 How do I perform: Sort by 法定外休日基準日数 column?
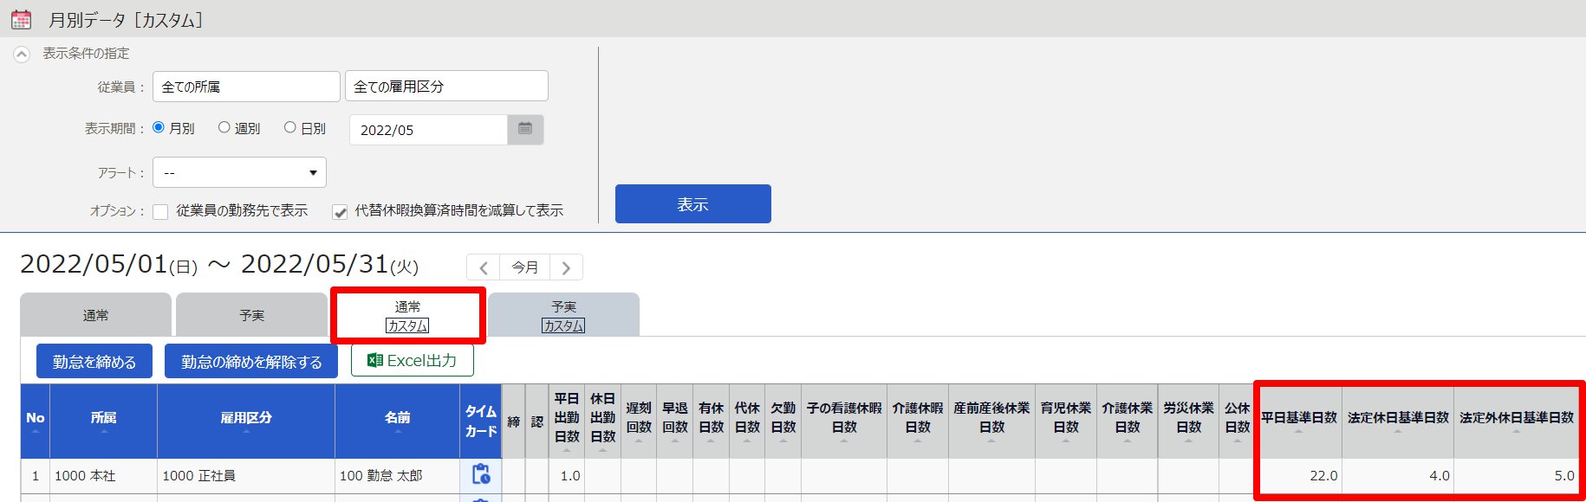pyautogui.click(x=1517, y=421)
